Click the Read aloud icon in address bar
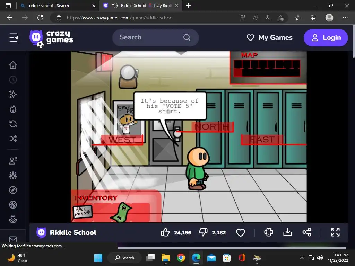This screenshot has width=355, height=266. [256, 18]
